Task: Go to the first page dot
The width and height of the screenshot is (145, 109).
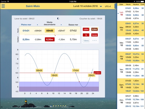Action: point(51,106)
